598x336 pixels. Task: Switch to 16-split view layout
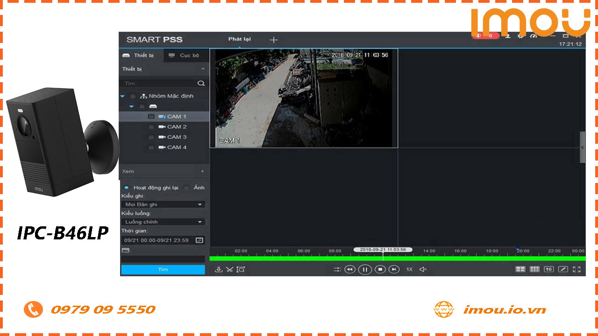coord(548,269)
